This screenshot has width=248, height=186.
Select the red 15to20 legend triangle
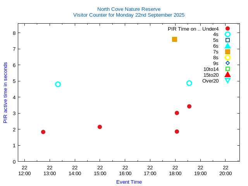pos(227,74)
